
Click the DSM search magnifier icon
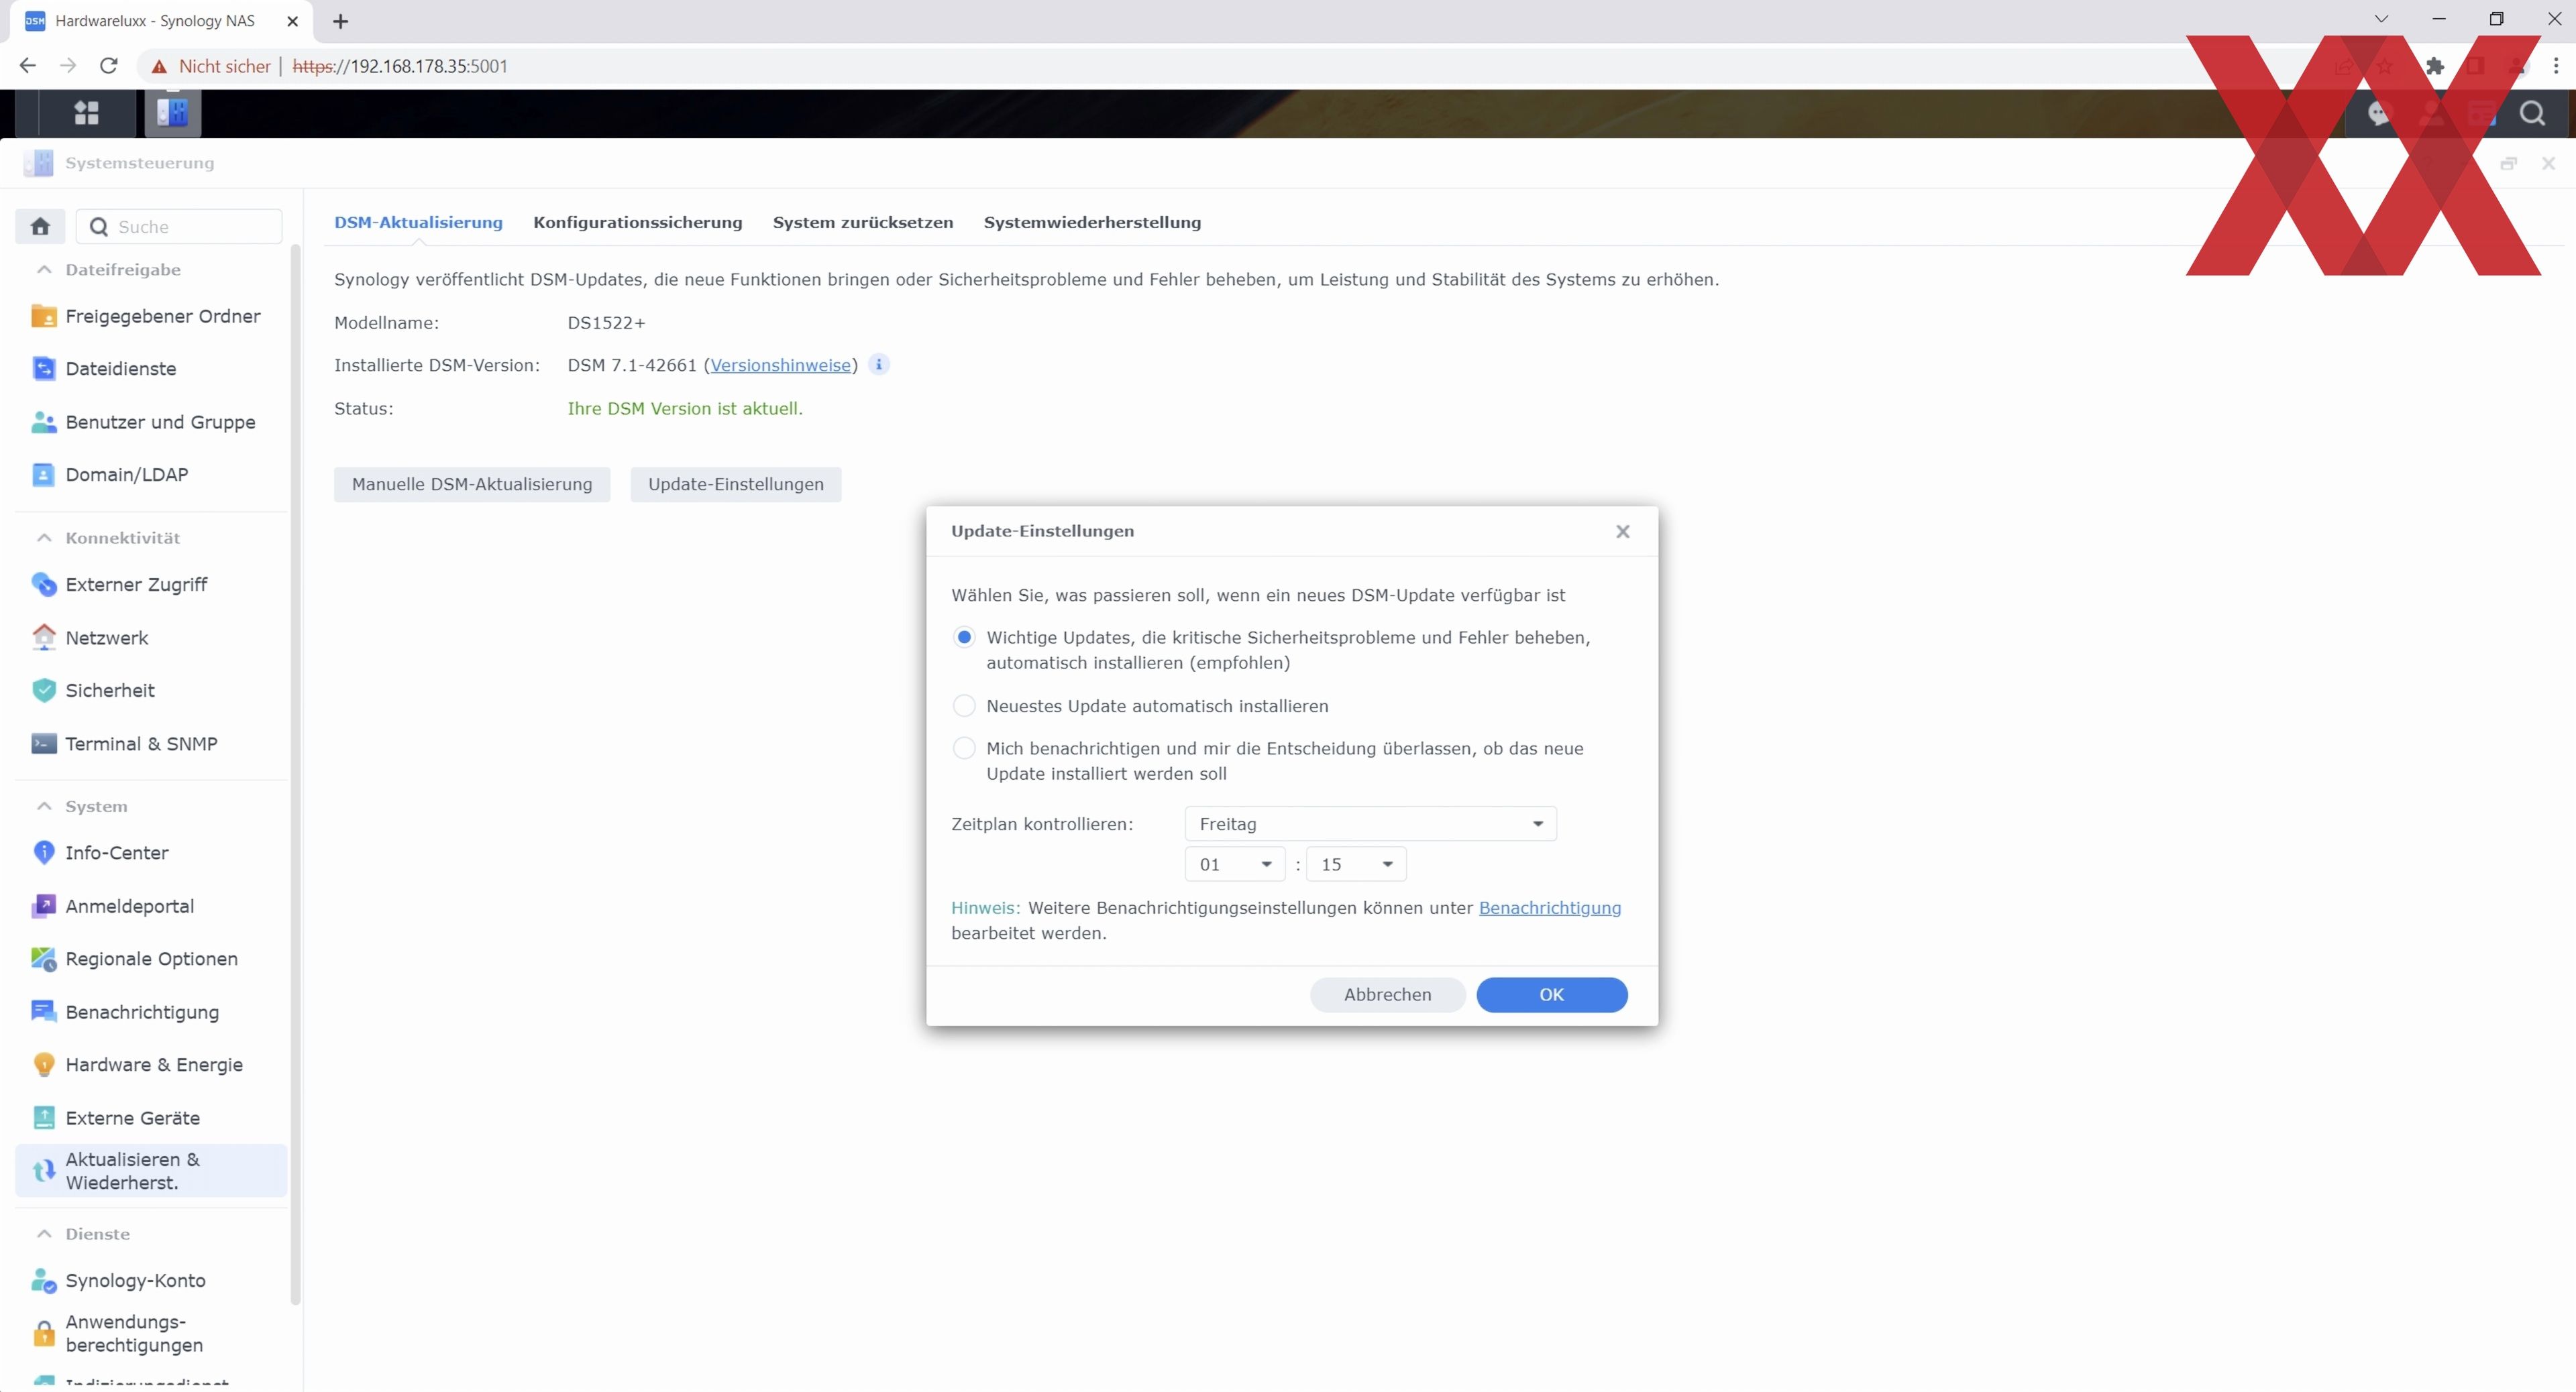tap(2532, 114)
